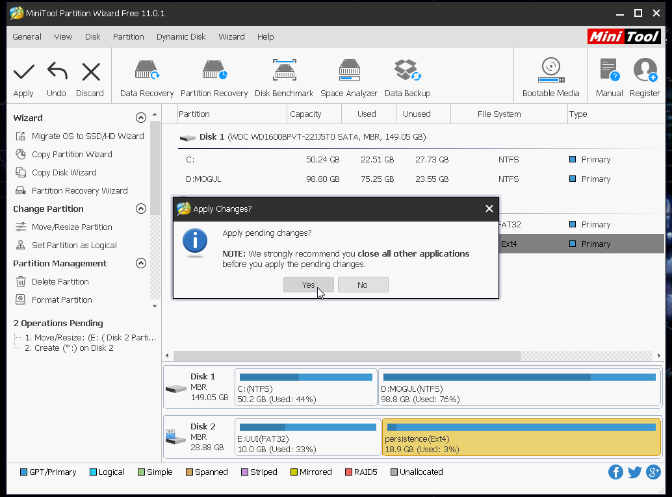672x497 pixels.
Task: Close the Apply Changes dialog
Action: click(489, 209)
